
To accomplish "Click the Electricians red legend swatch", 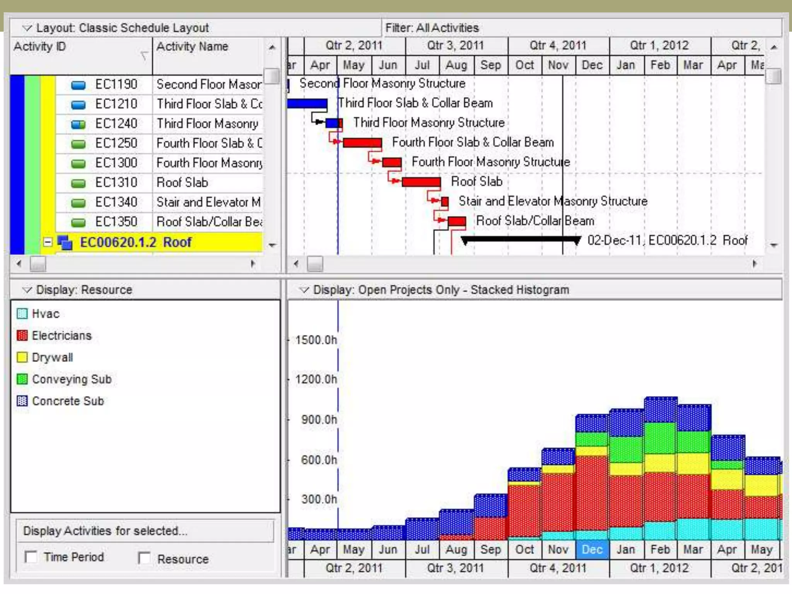I will (x=22, y=335).
